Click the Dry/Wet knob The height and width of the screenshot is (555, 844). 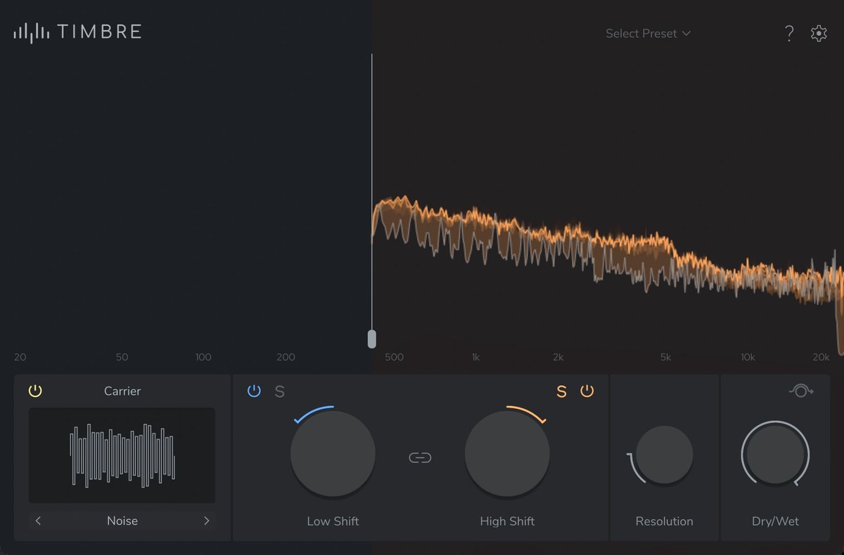click(775, 455)
